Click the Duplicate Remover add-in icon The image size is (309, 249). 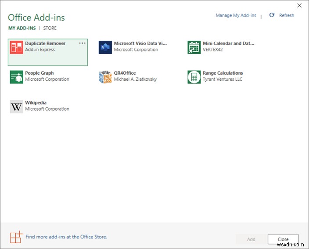coord(17,47)
